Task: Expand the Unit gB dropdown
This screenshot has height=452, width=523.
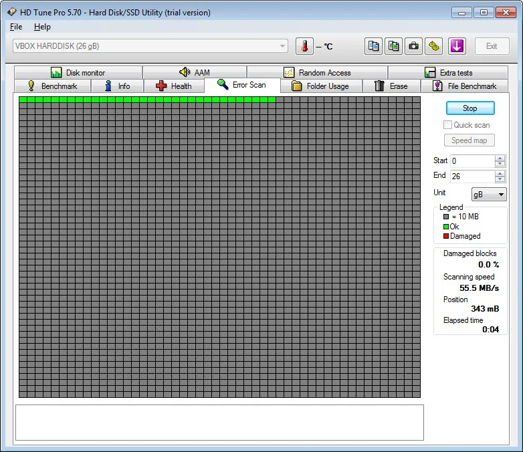Action: click(489, 195)
